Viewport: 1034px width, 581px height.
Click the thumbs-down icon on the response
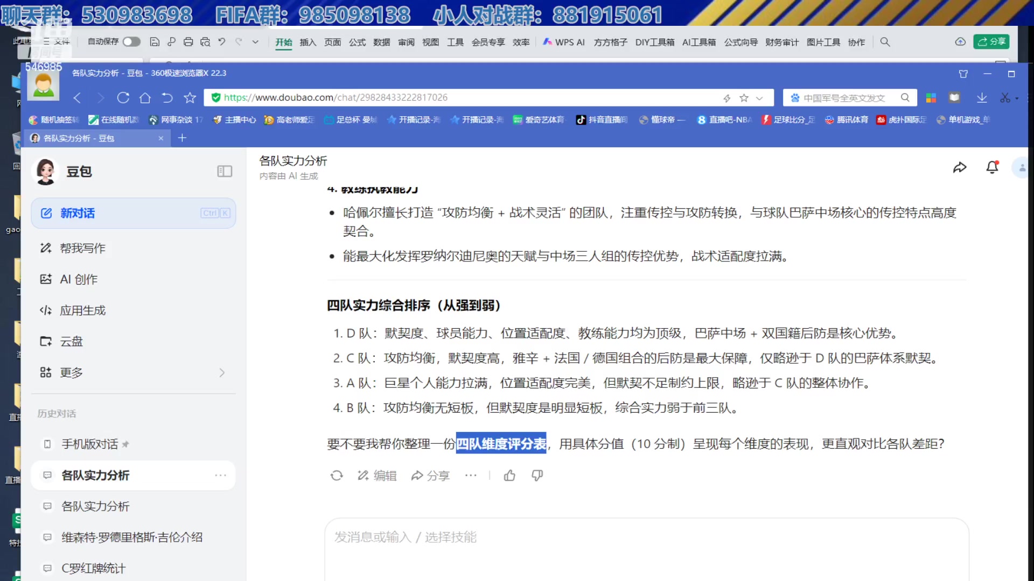coord(537,476)
